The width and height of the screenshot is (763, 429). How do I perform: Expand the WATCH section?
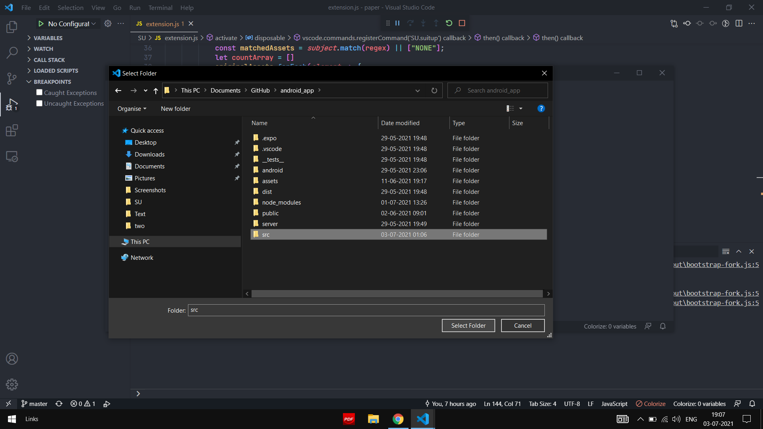coord(43,49)
